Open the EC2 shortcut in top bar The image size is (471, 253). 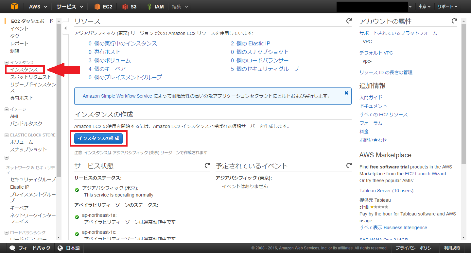point(103,7)
